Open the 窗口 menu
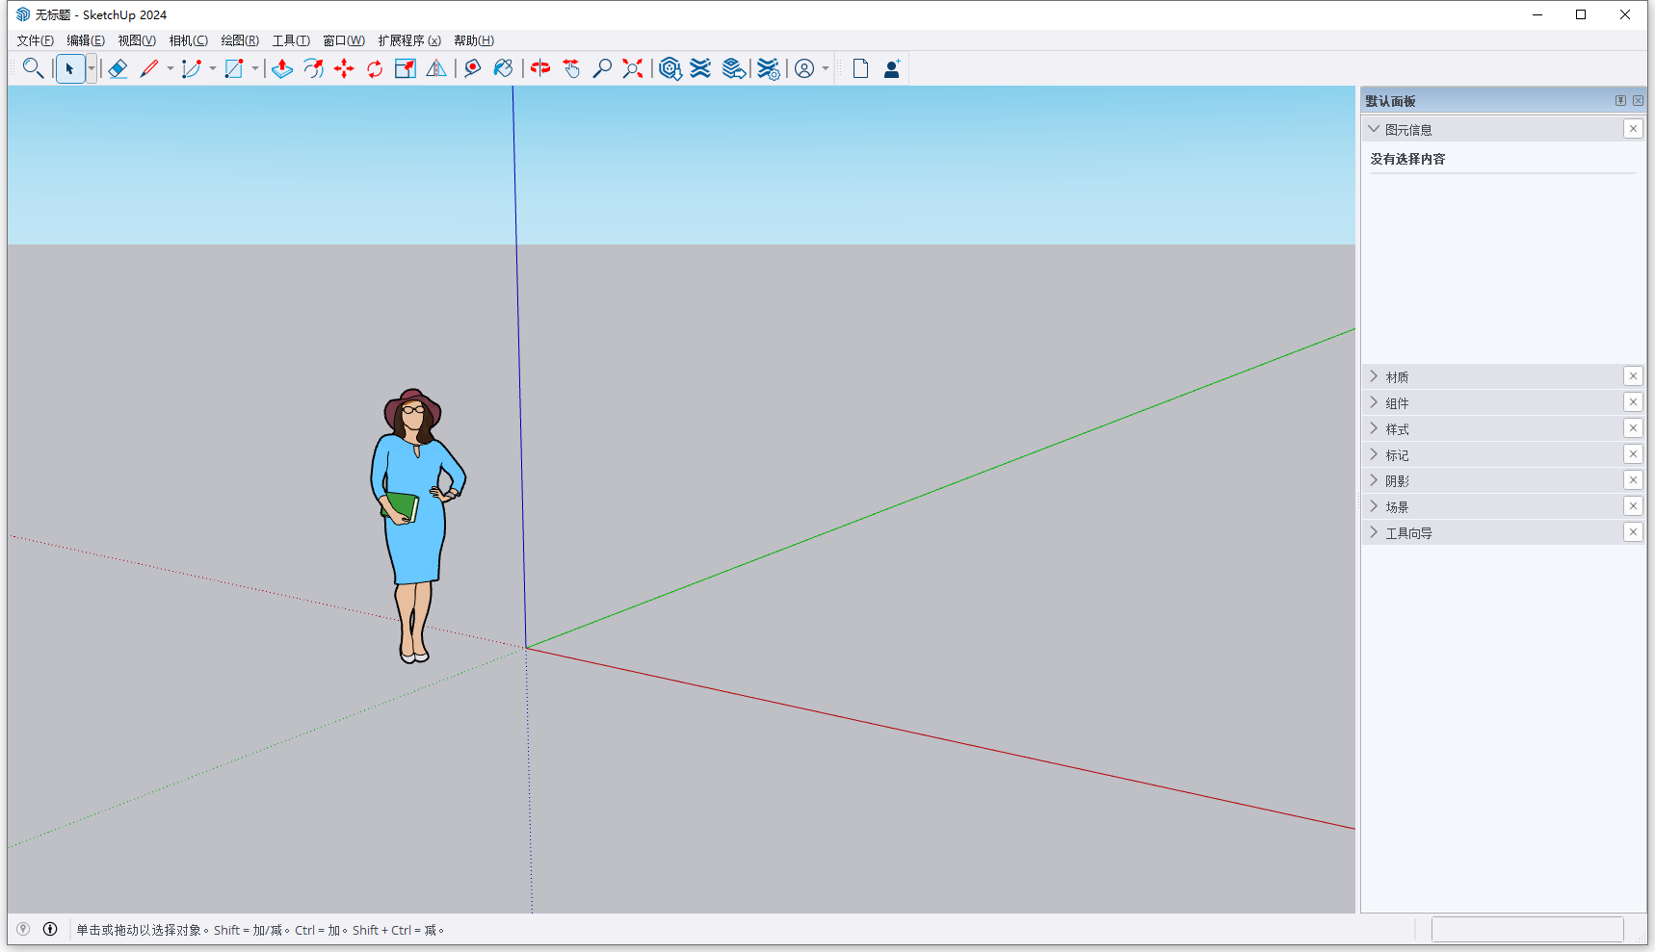 [x=343, y=40]
